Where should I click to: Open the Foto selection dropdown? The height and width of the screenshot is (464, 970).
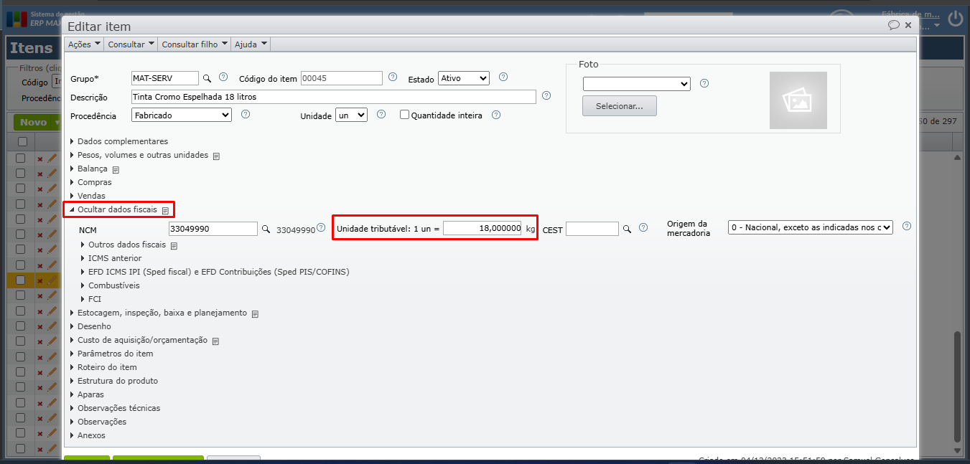coord(637,84)
